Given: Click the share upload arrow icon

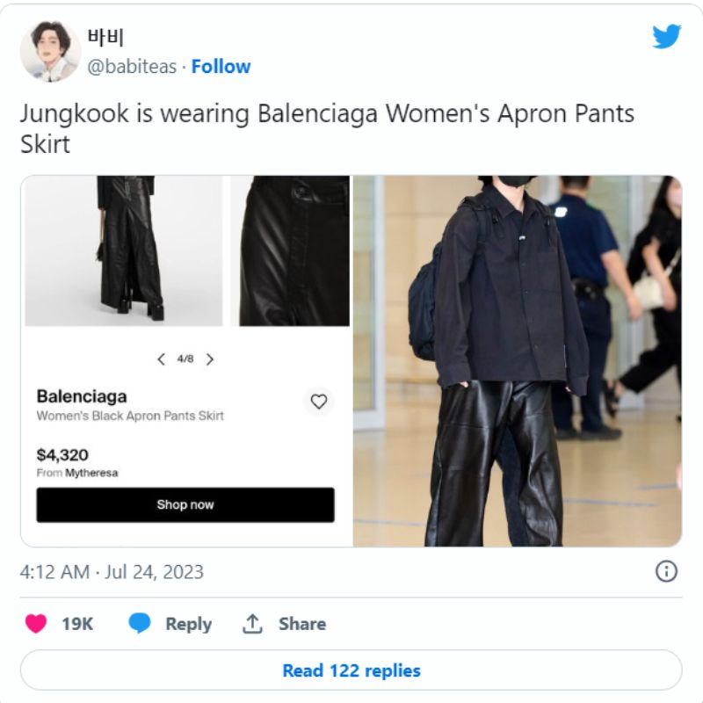Looking at the screenshot, I should point(252,624).
